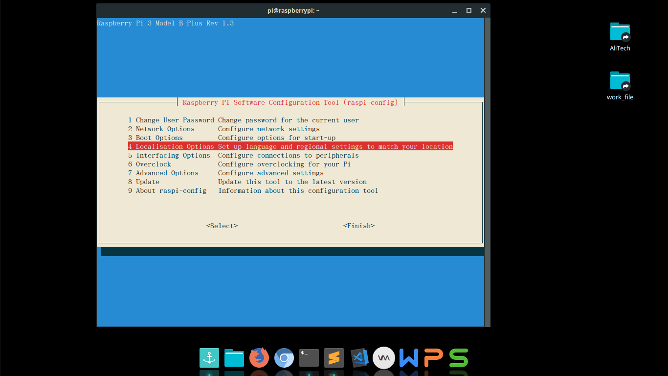The height and width of the screenshot is (376, 668).
Task: Click 'Configure options for start-up' description
Action: pyautogui.click(x=277, y=138)
